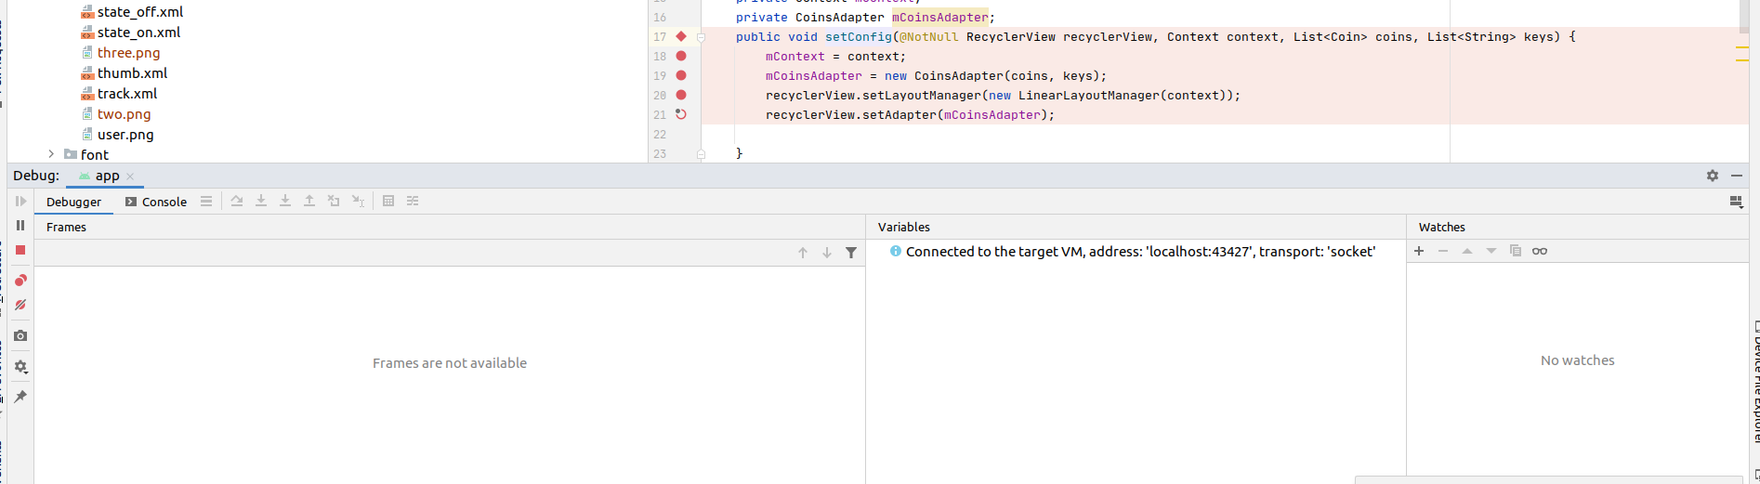Image resolution: width=1760 pixels, height=484 pixels.
Task: Click the Step Into icon
Action: [261, 201]
